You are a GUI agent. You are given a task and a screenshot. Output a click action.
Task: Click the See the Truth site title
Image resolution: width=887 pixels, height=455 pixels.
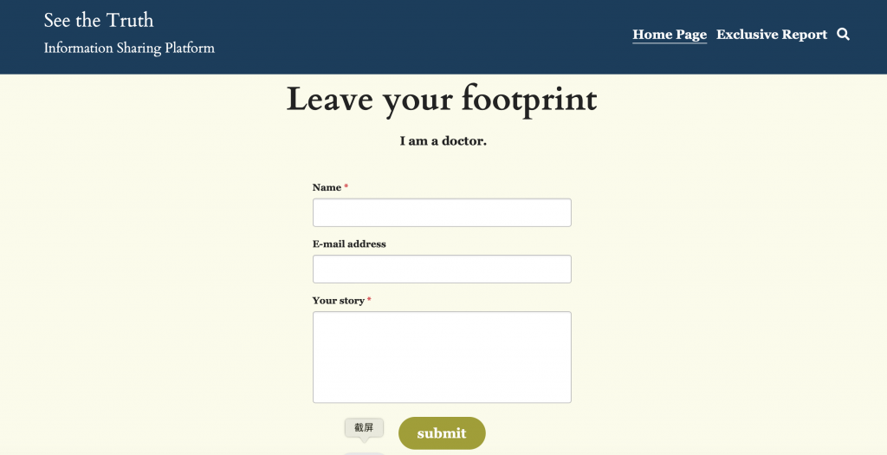(x=99, y=20)
